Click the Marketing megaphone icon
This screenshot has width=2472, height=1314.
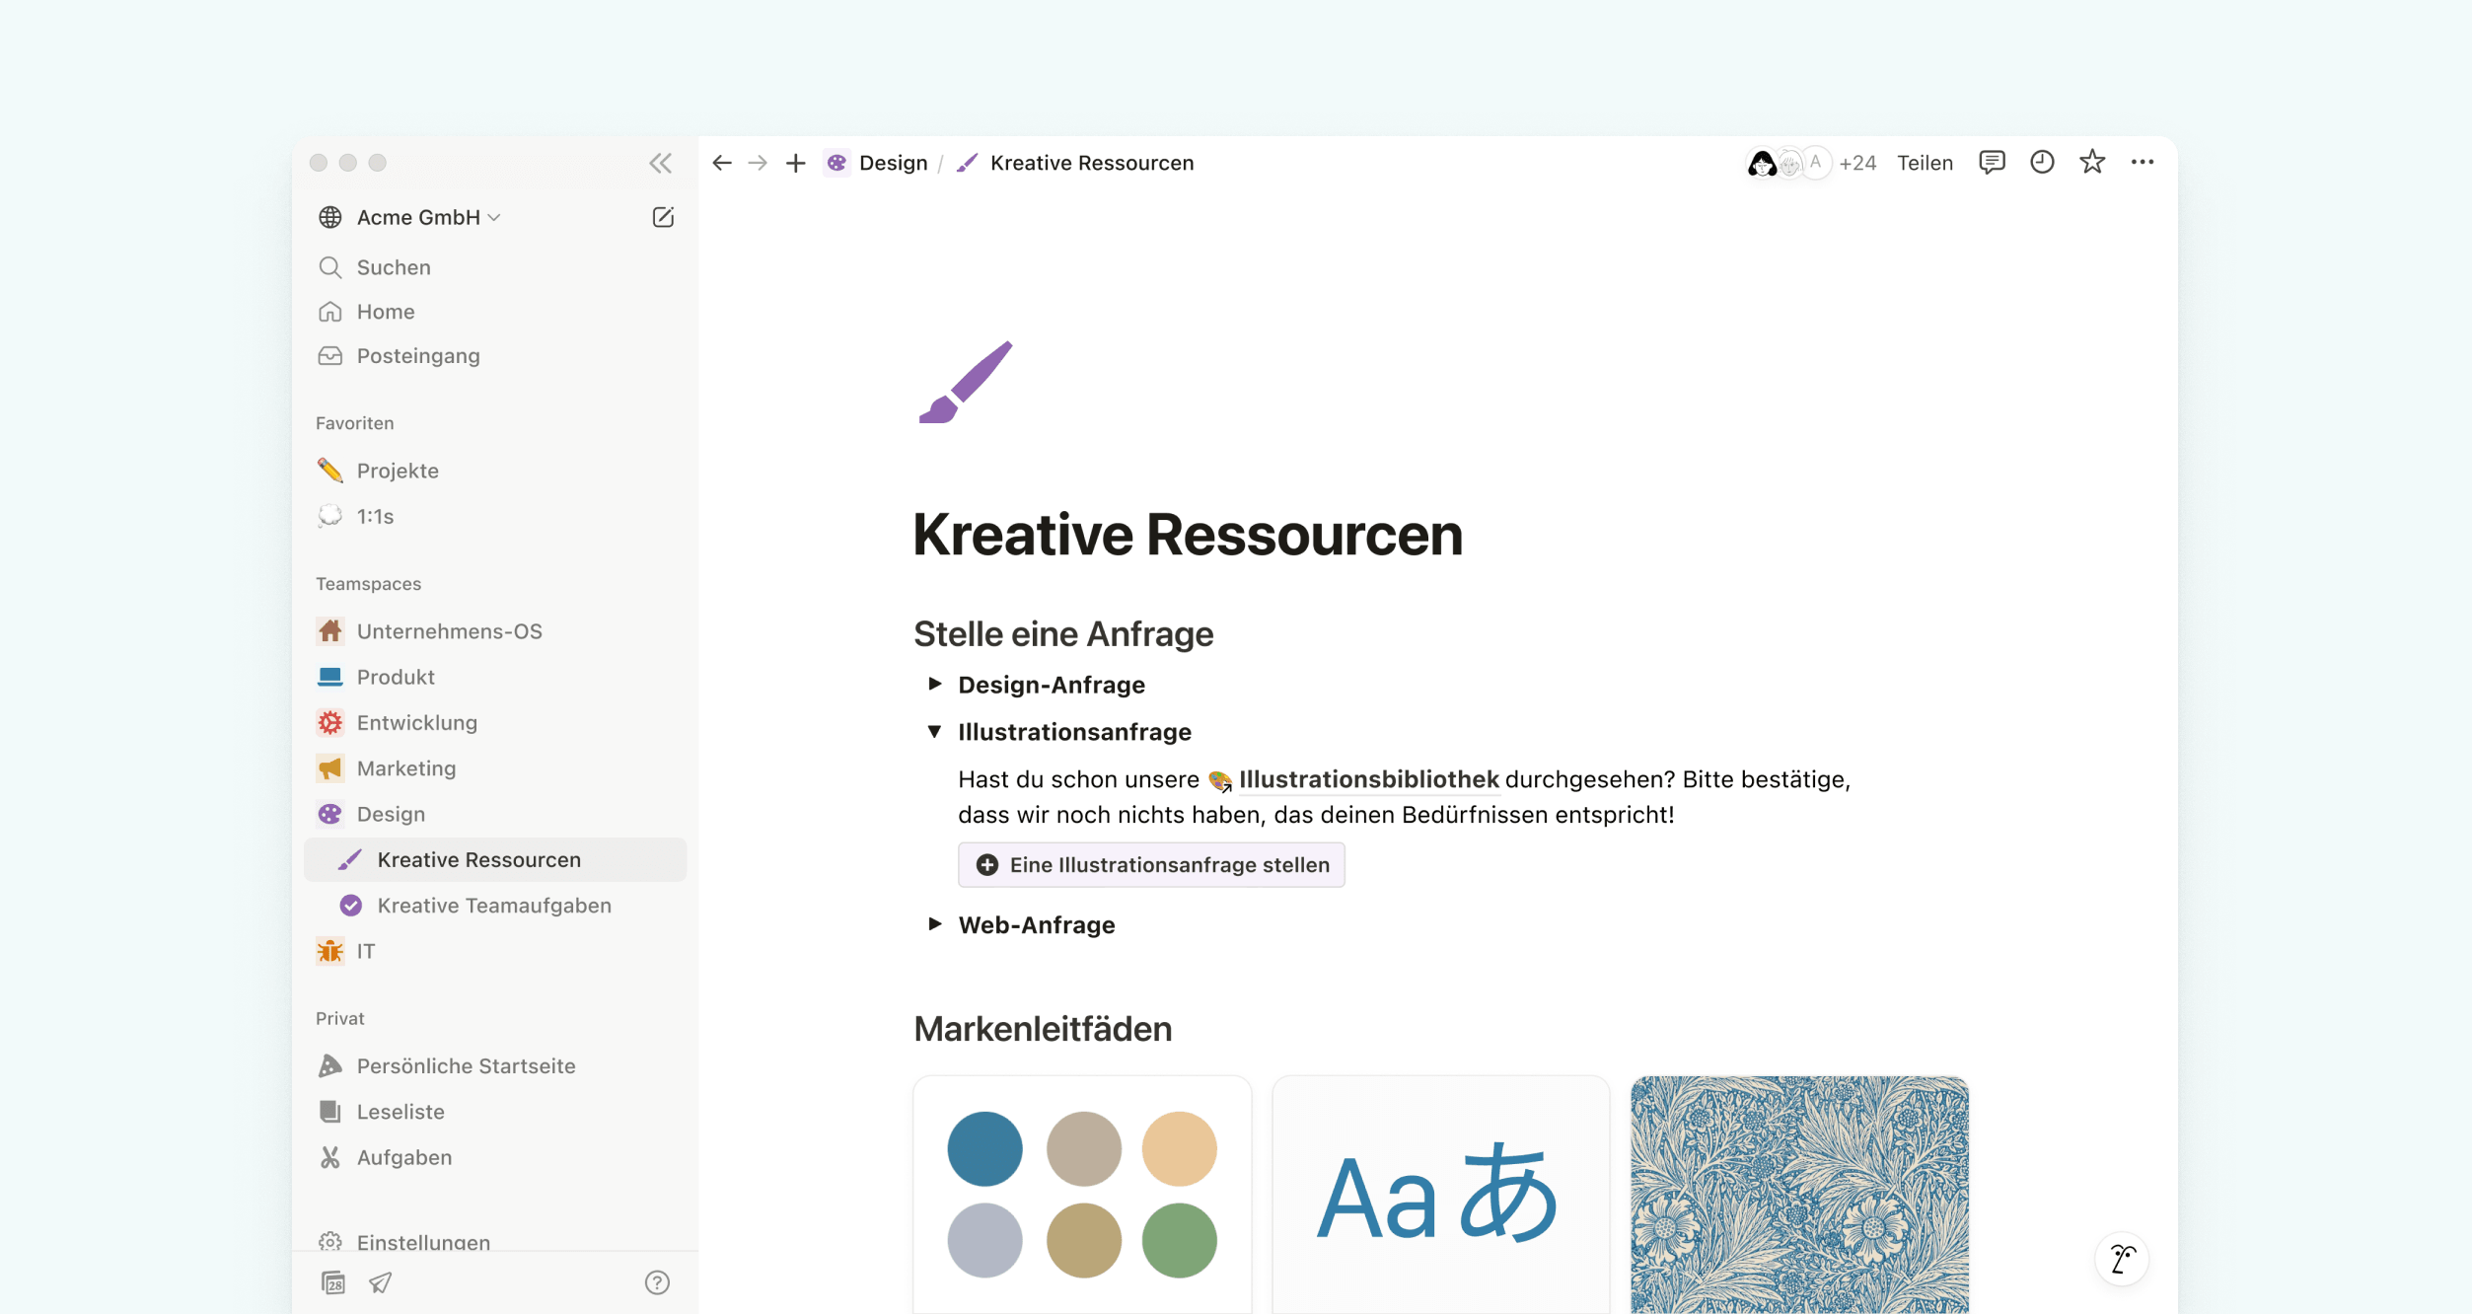(x=330, y=768)
